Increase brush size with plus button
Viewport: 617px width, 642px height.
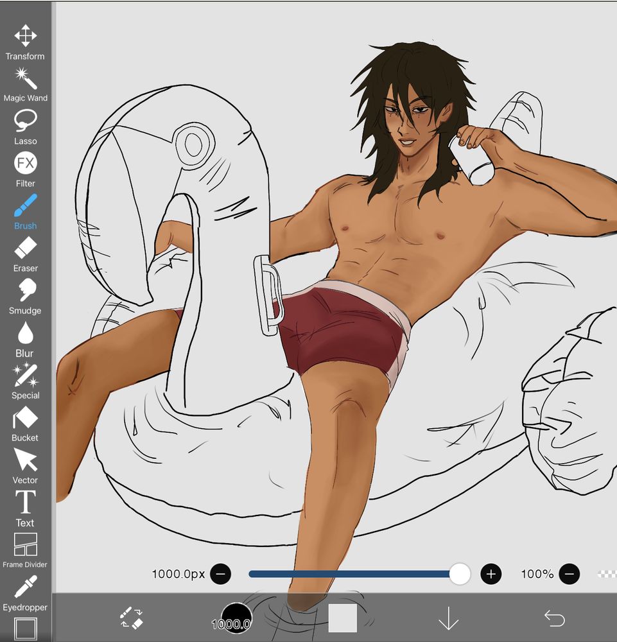491,574
